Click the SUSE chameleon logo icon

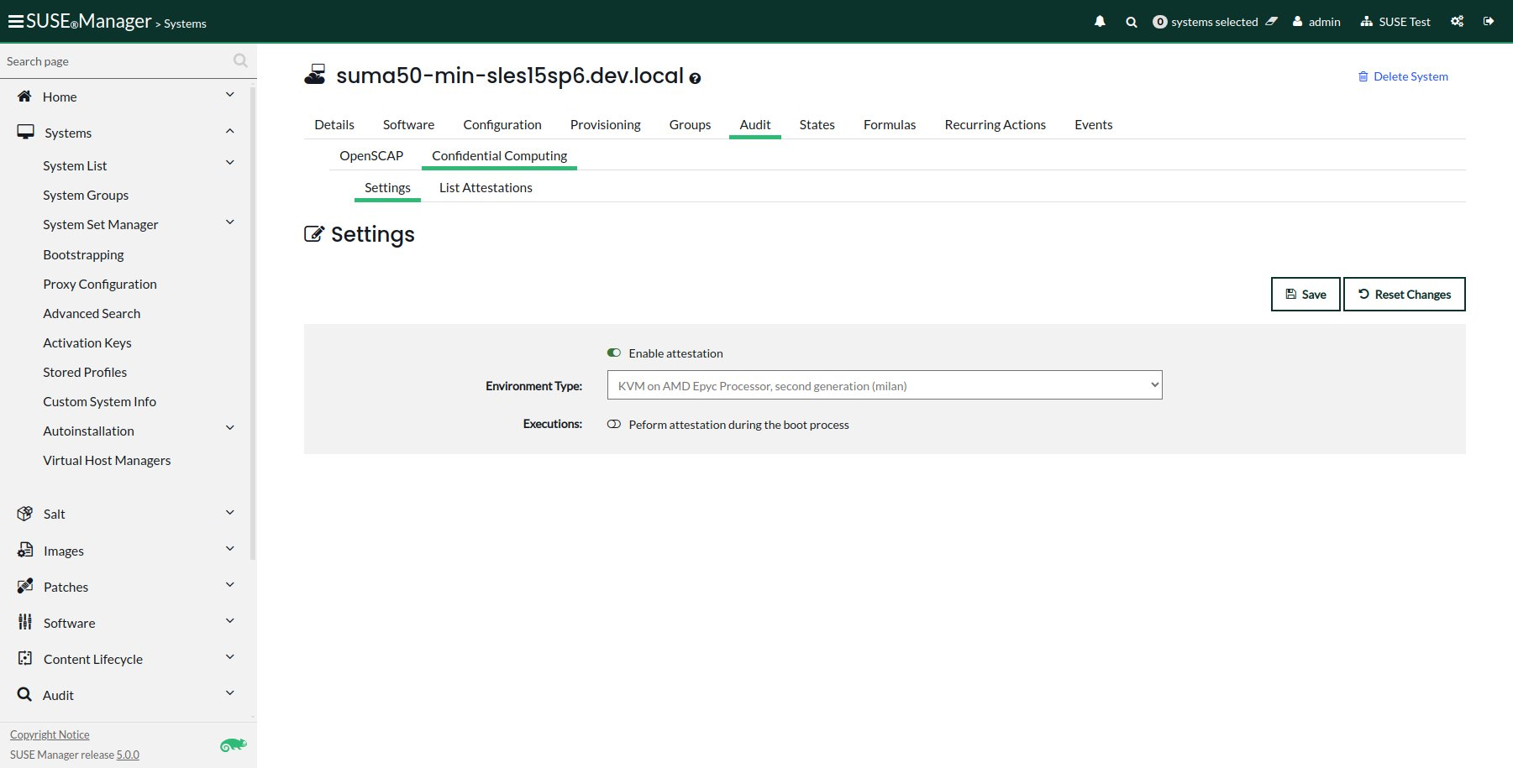(x=233, y=744)
